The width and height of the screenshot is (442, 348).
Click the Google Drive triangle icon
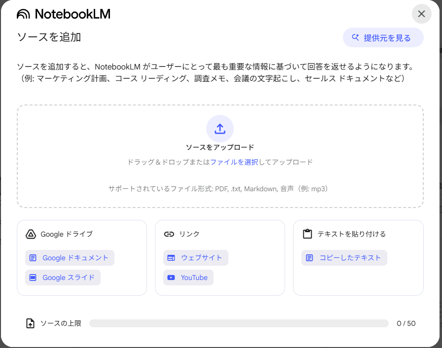point(31,234)
